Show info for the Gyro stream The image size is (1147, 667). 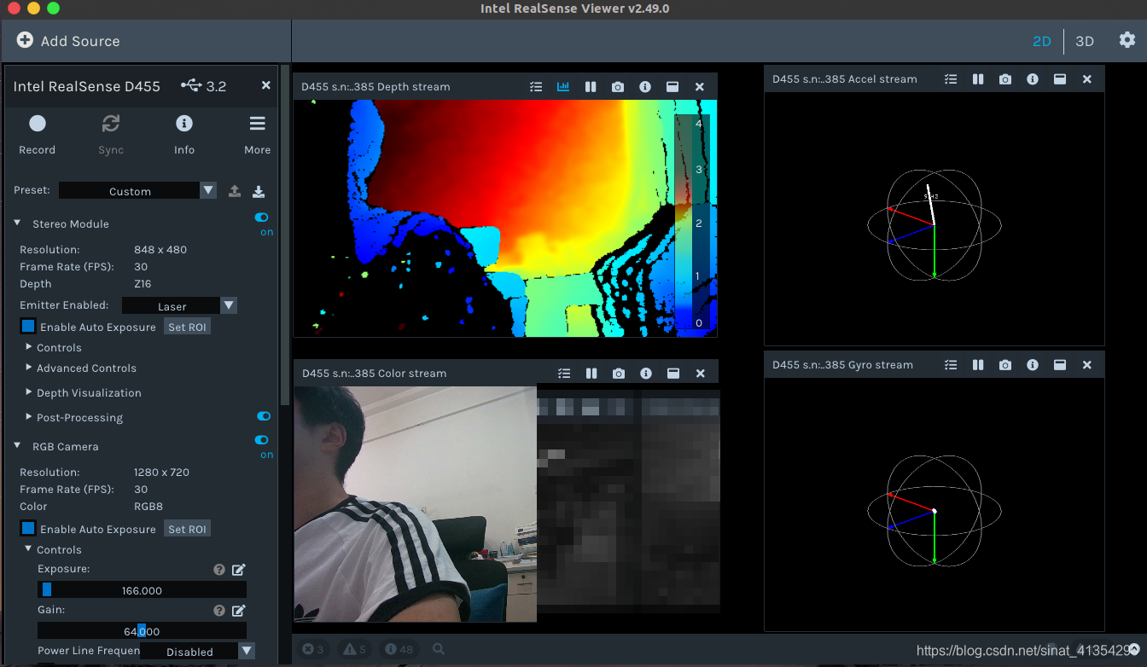[x=1033, y=365]
